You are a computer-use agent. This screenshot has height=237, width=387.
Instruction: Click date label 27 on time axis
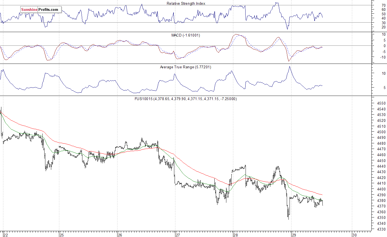click(x=178, y=235)
